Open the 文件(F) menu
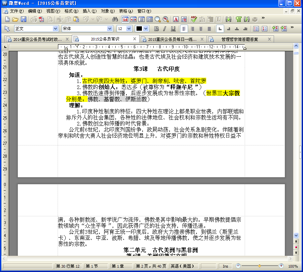Image resolution: width=303 pixels, height=272 pixels. pos(17,11)
